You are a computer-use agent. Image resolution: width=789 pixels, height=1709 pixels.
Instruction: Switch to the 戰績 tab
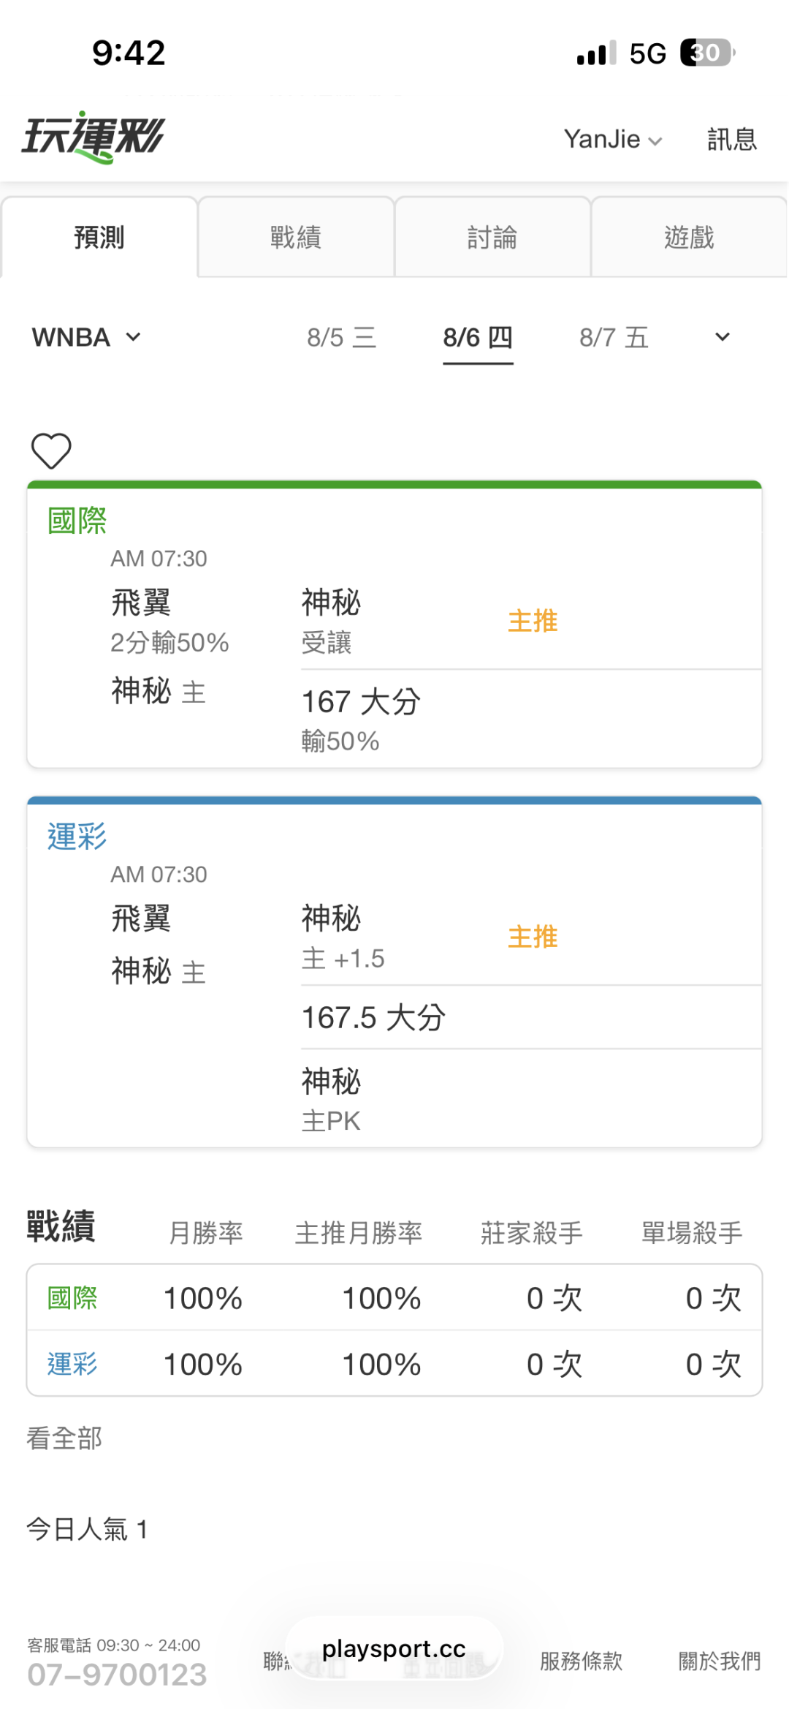tap(296, 237)
